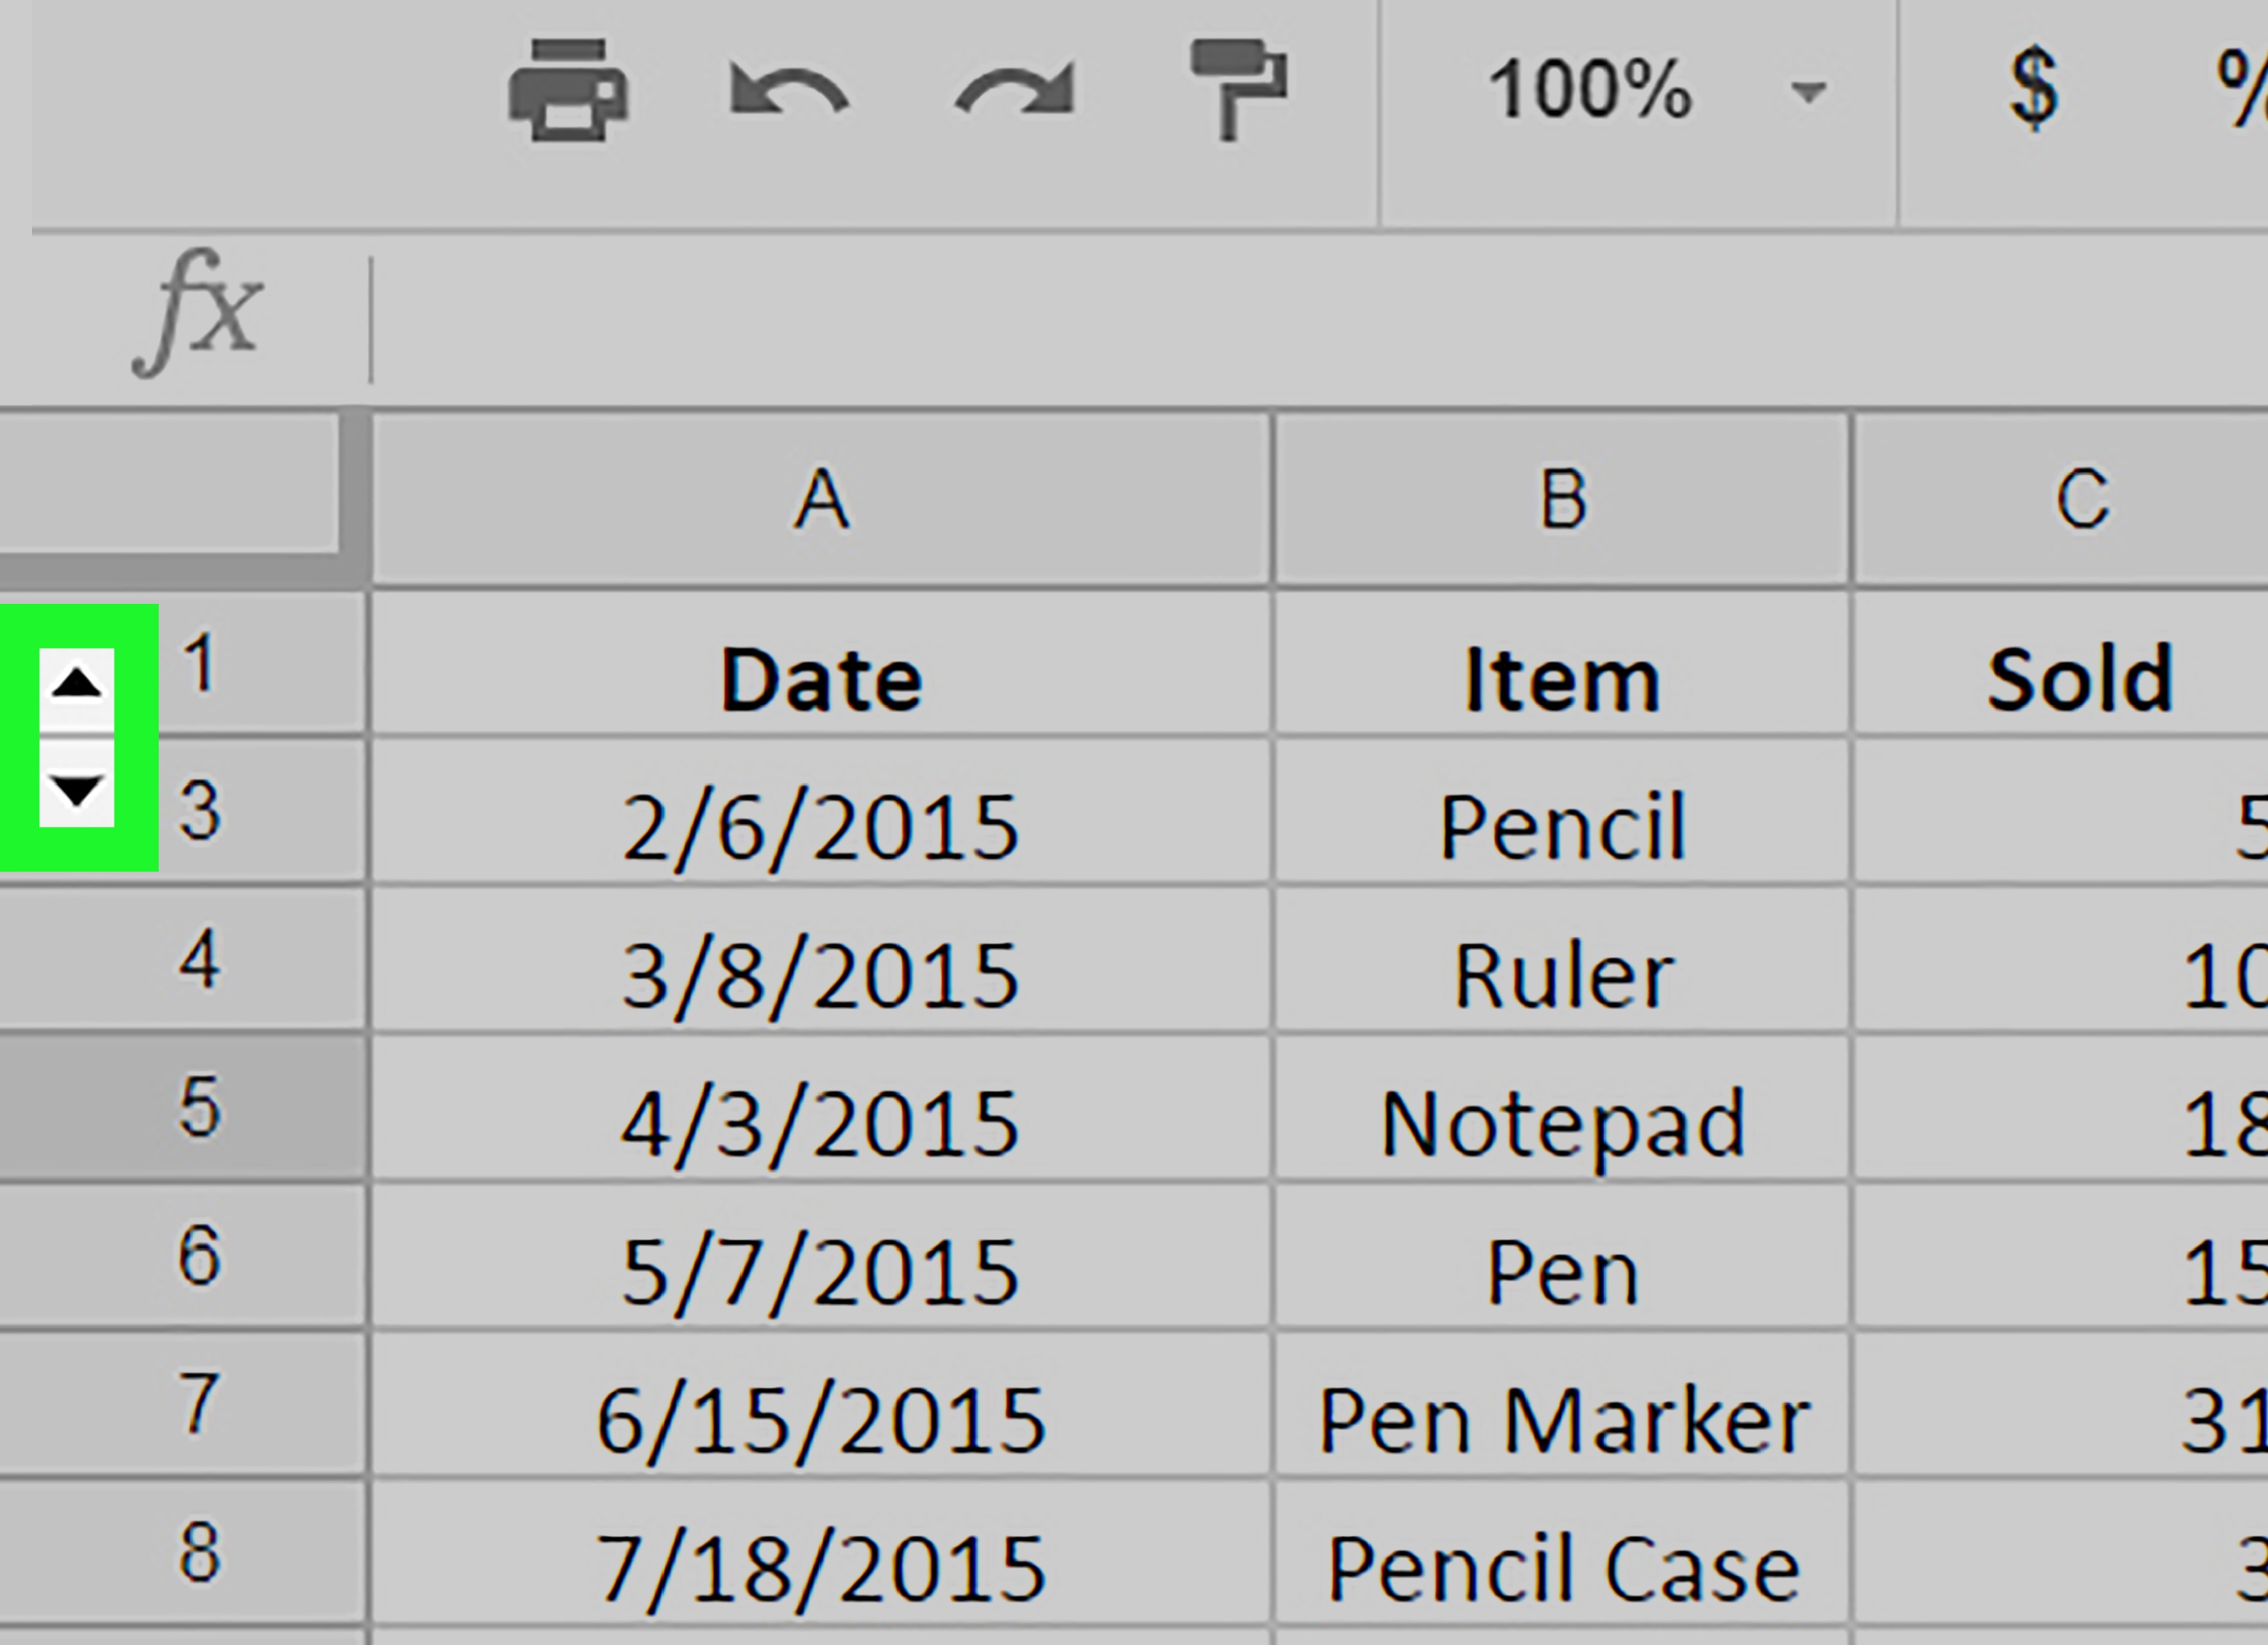2268x1645 pixels.
Task: Select column B header
Action: [x=1562, y=498]
